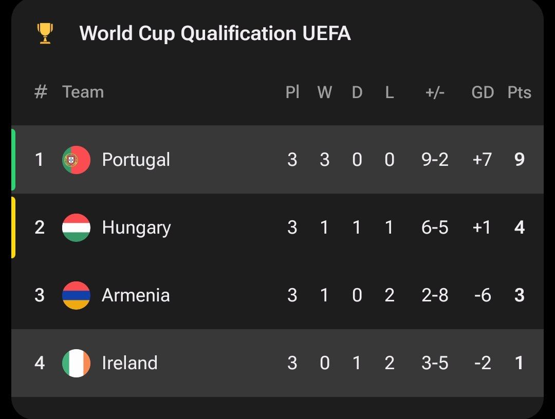Click Ireland's rank number 4
555x419 pixels.
point(40,363)
